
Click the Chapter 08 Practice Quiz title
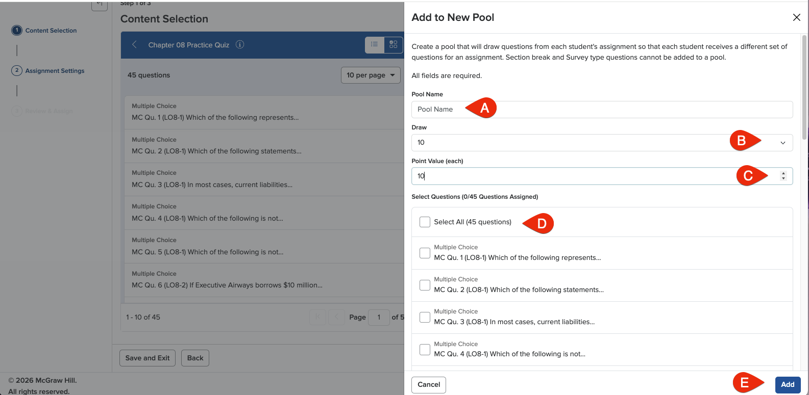(x=188, y=45)
